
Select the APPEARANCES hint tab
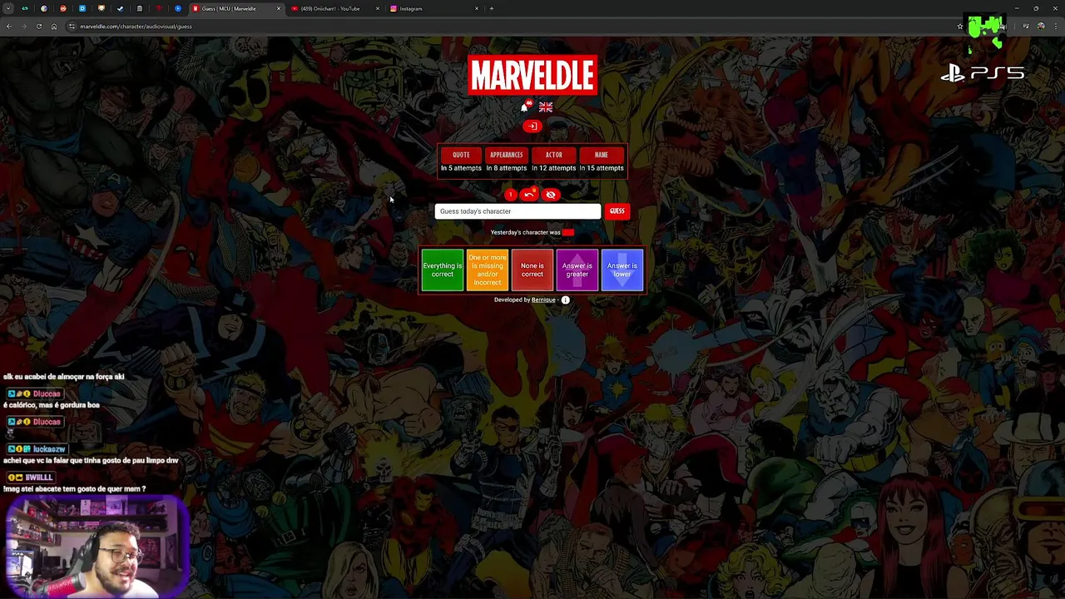[507, 155]
